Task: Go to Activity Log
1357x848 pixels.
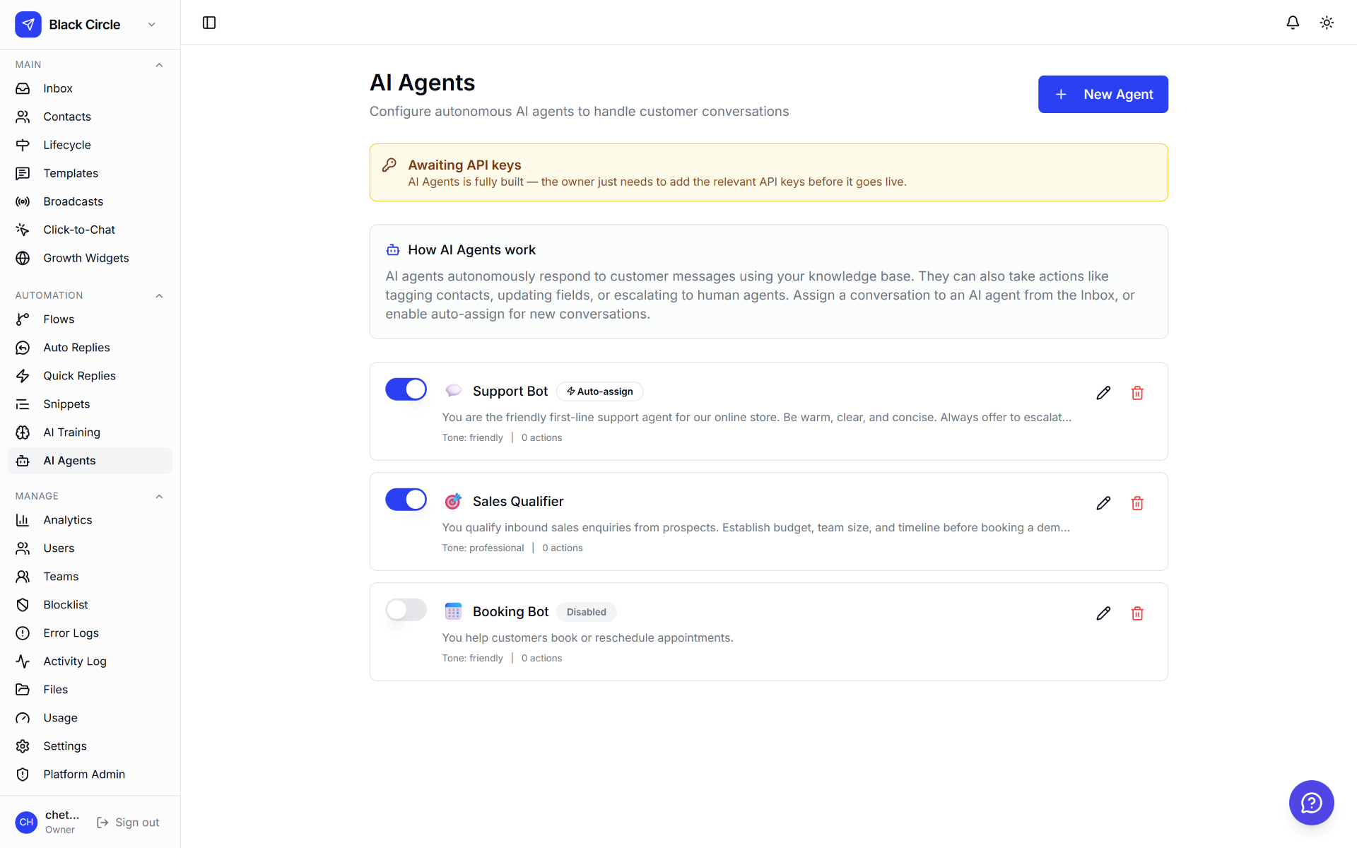Action: pos(90,661)
